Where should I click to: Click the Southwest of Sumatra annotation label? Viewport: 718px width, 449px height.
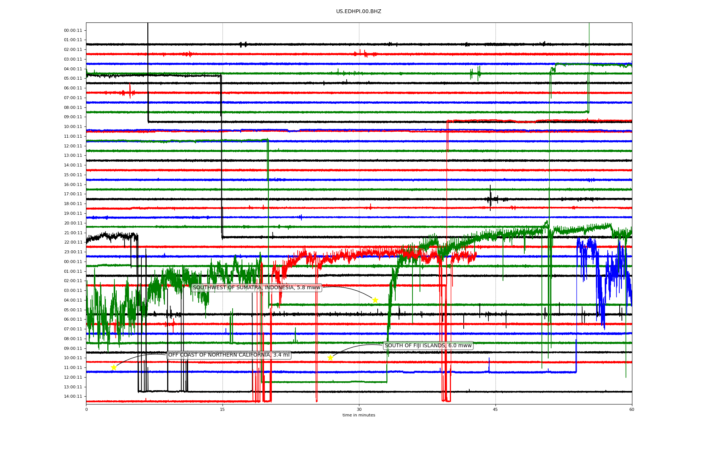(257, 288)
